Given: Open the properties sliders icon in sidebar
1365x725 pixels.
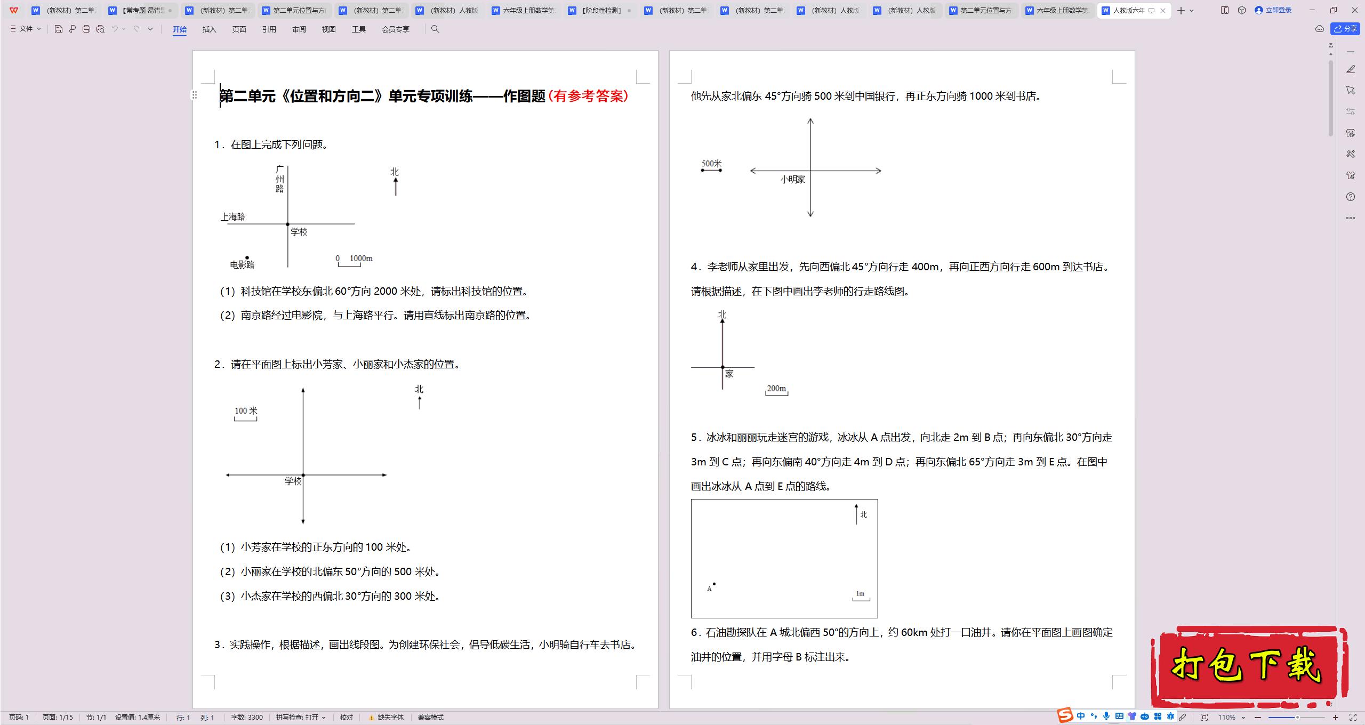Looking at the screenshot, I should (x=1351, y=111).
